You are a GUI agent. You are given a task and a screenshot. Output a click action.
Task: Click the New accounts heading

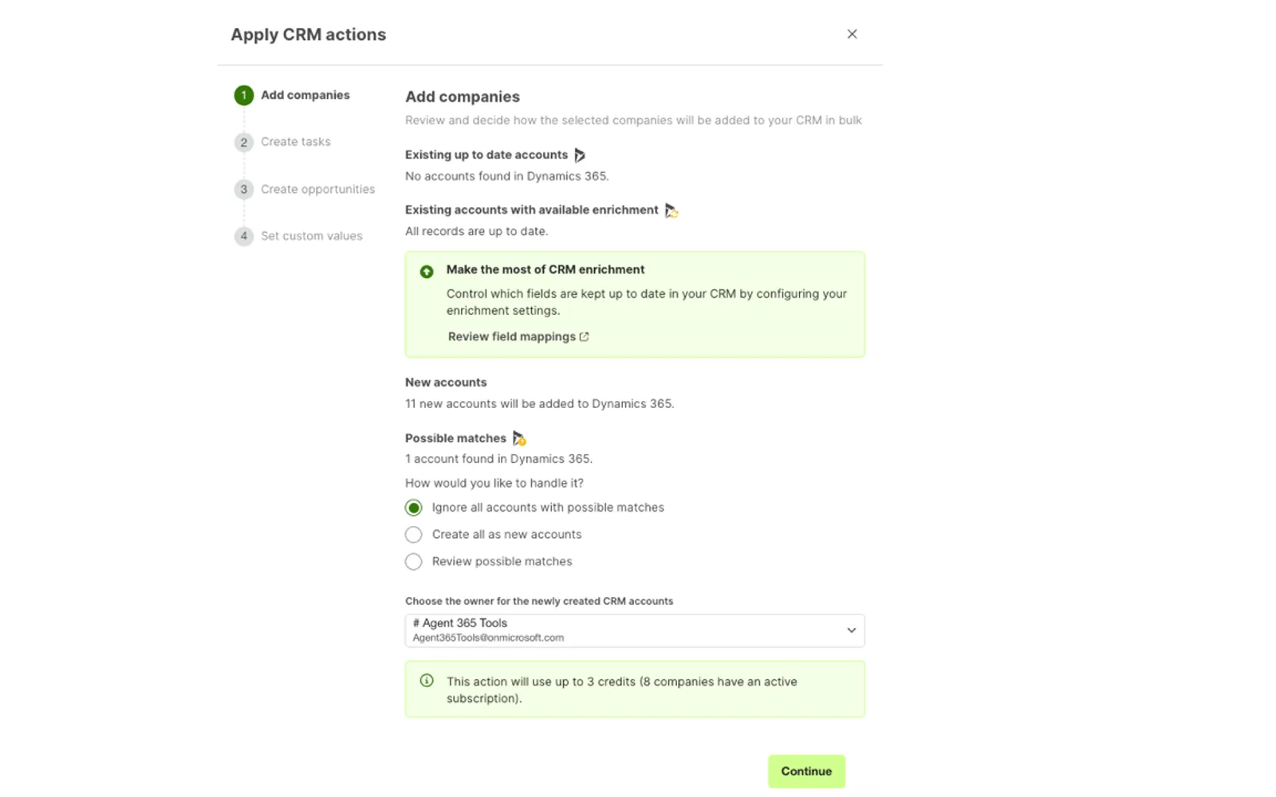point(446,383)
